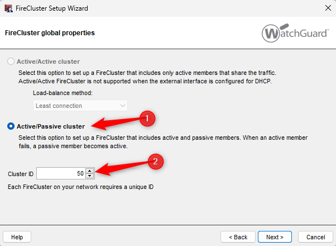Viewport: 336px width, 246px height.
Task: Click inside the Cluster ID number field
Action: pos(61,173)
